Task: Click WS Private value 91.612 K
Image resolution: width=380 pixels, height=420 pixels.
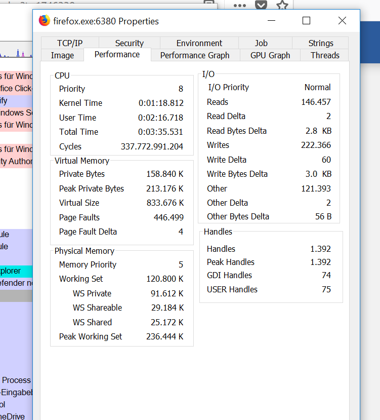Action: [x=167, y=293]
